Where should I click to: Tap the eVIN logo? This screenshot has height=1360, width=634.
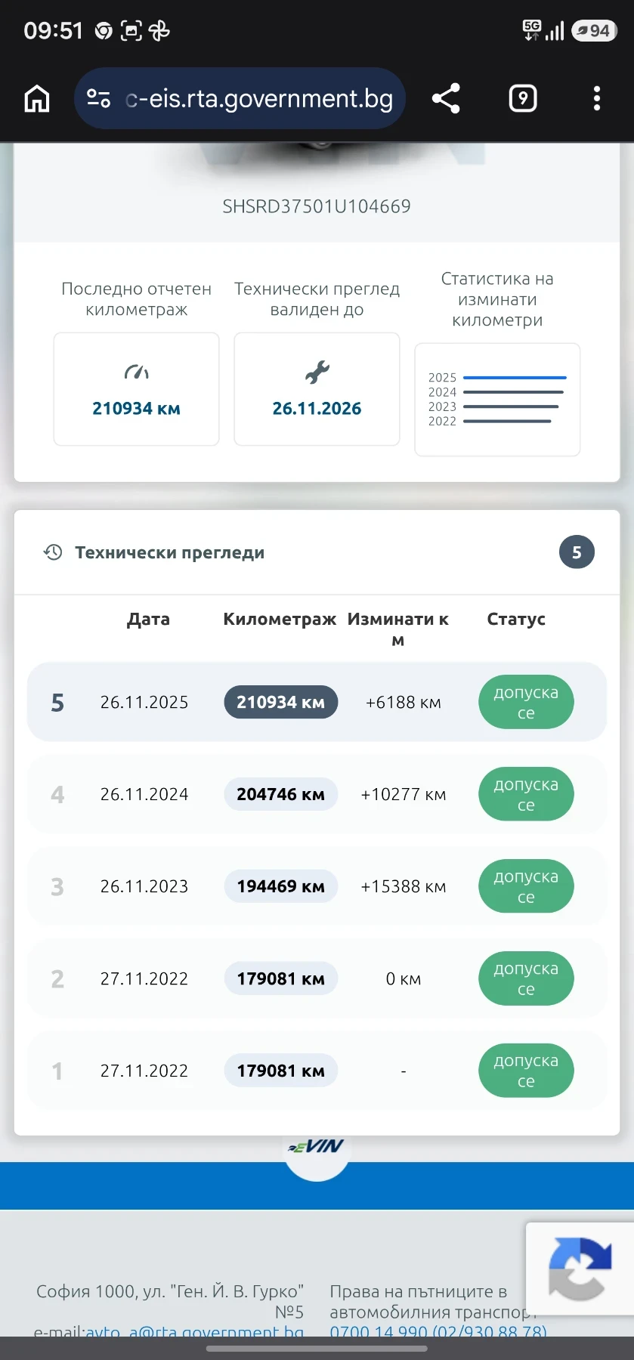[x=317, y=1147]
